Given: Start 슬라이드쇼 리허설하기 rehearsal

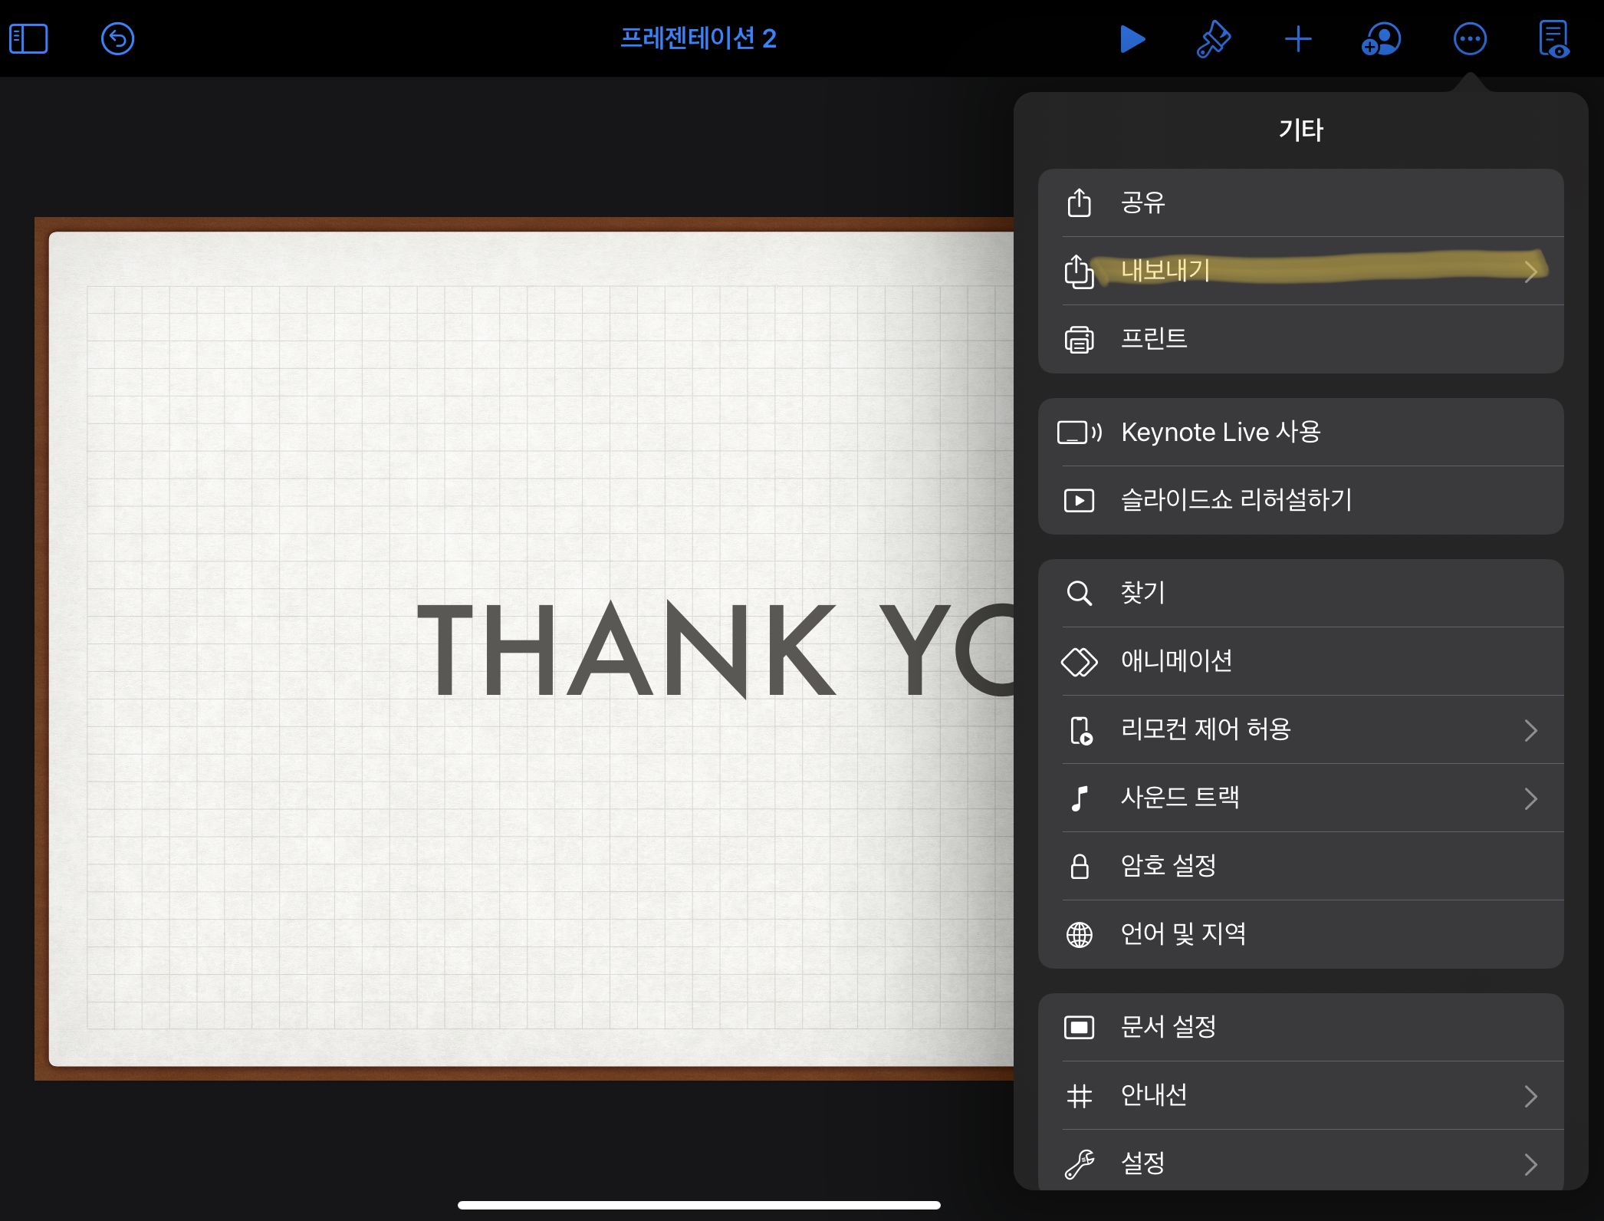Looking at the screenshot, I should [1300, 500].
